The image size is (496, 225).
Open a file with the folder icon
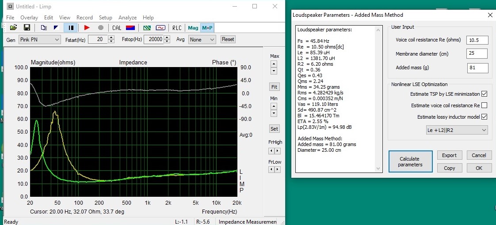13,28
